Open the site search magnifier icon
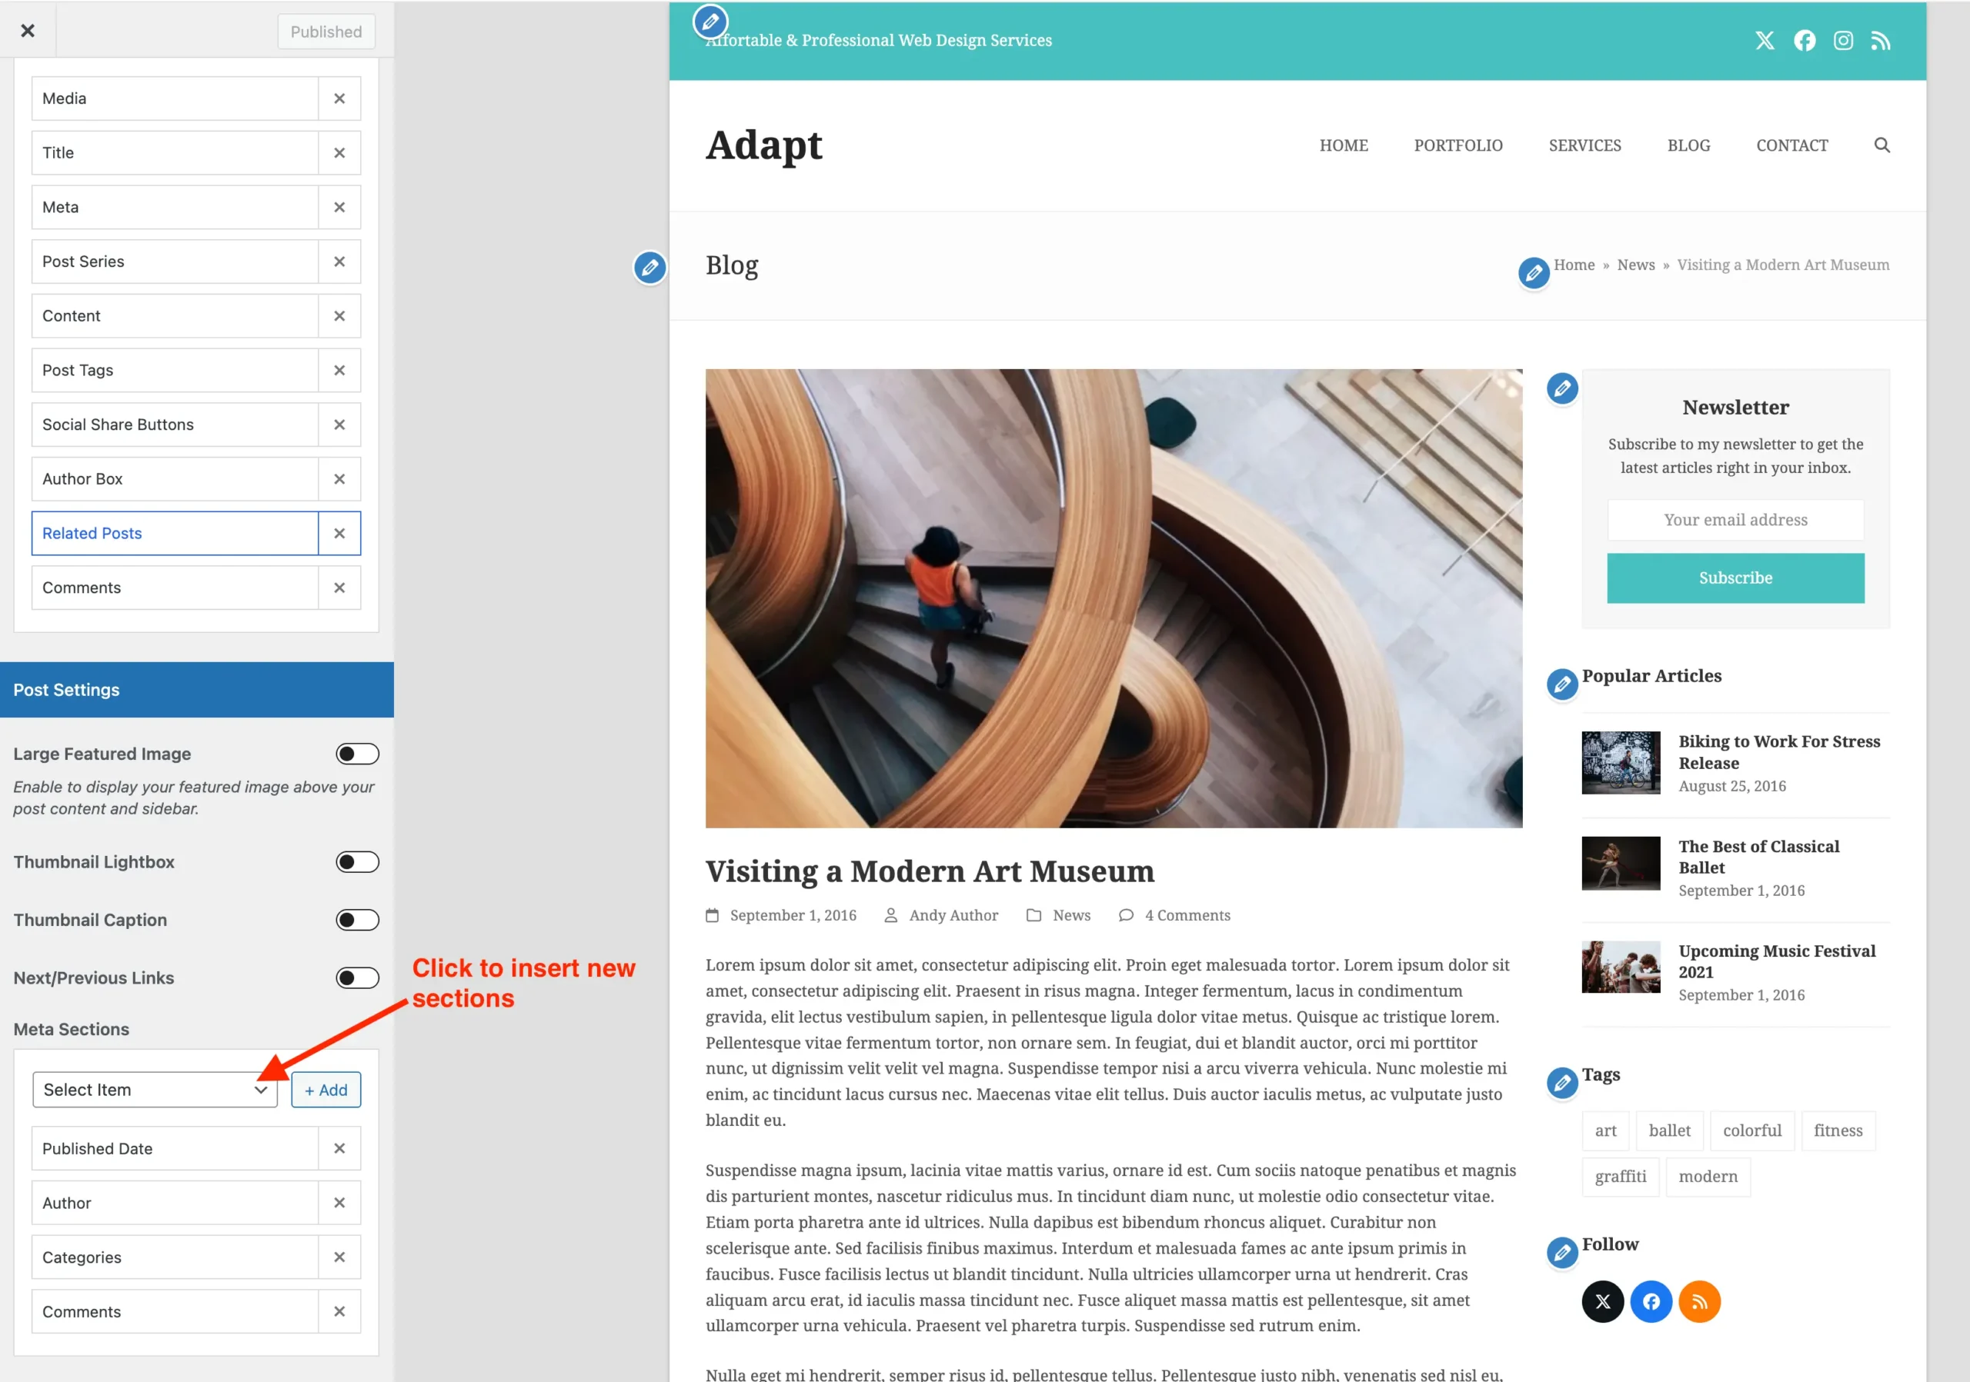 point(1882,145)
